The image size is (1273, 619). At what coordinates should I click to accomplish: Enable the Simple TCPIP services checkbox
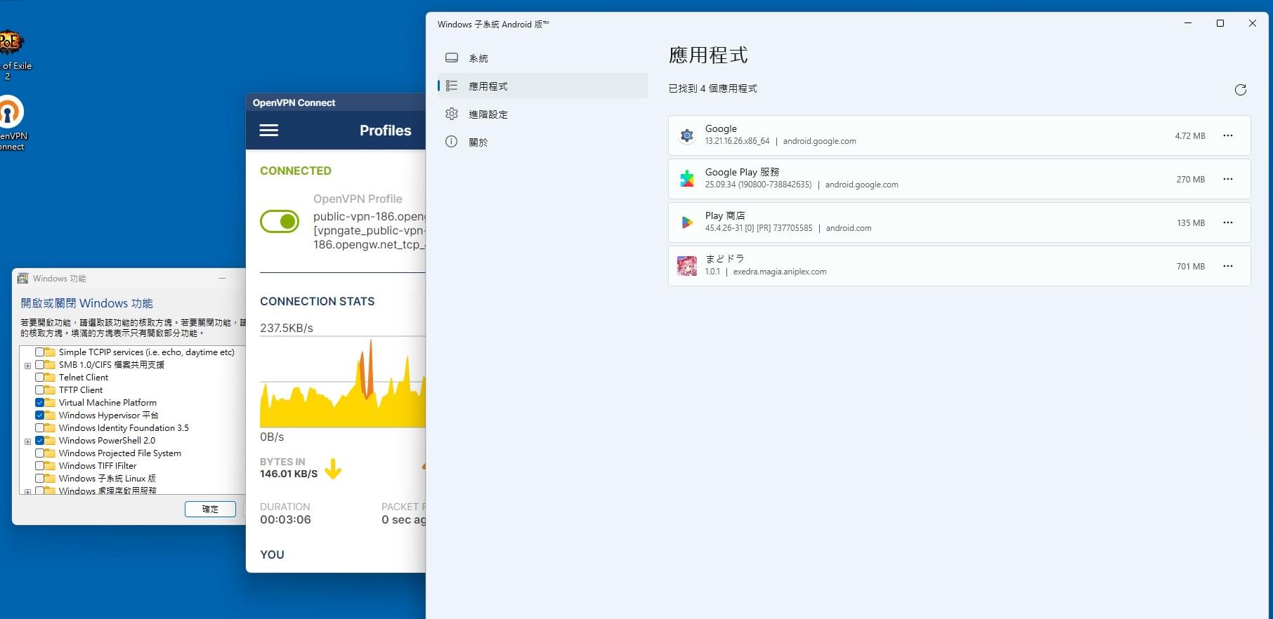(x=39, y=352)
